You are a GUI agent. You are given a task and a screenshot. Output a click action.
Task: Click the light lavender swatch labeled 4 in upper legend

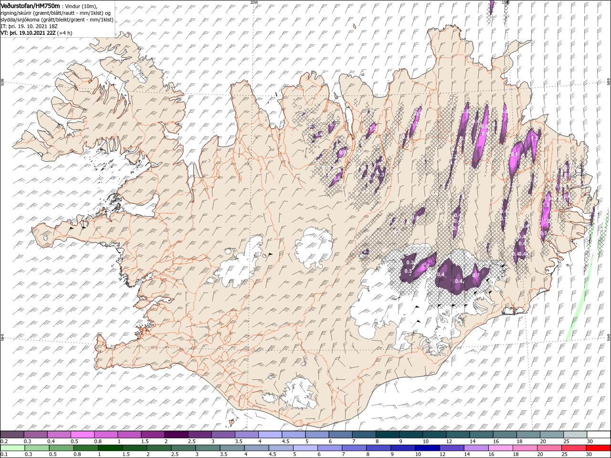coord(270,435)
